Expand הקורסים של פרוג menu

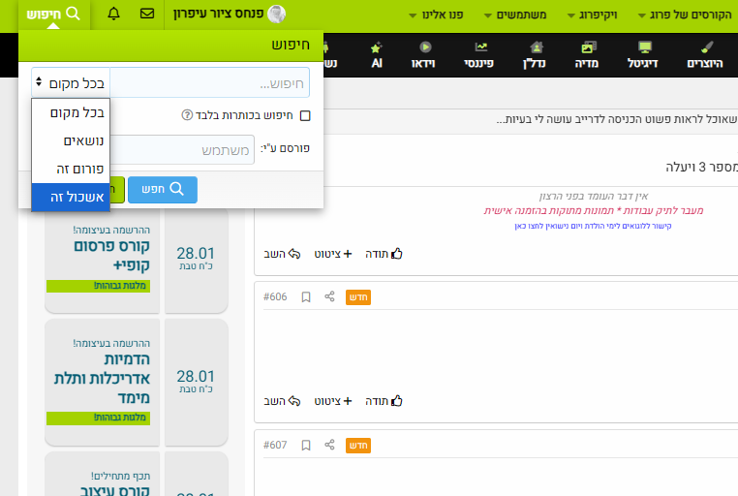[x=685, y=15]
